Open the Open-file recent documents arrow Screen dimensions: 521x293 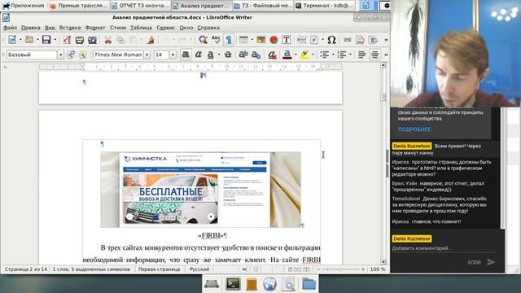click(37, 40)
